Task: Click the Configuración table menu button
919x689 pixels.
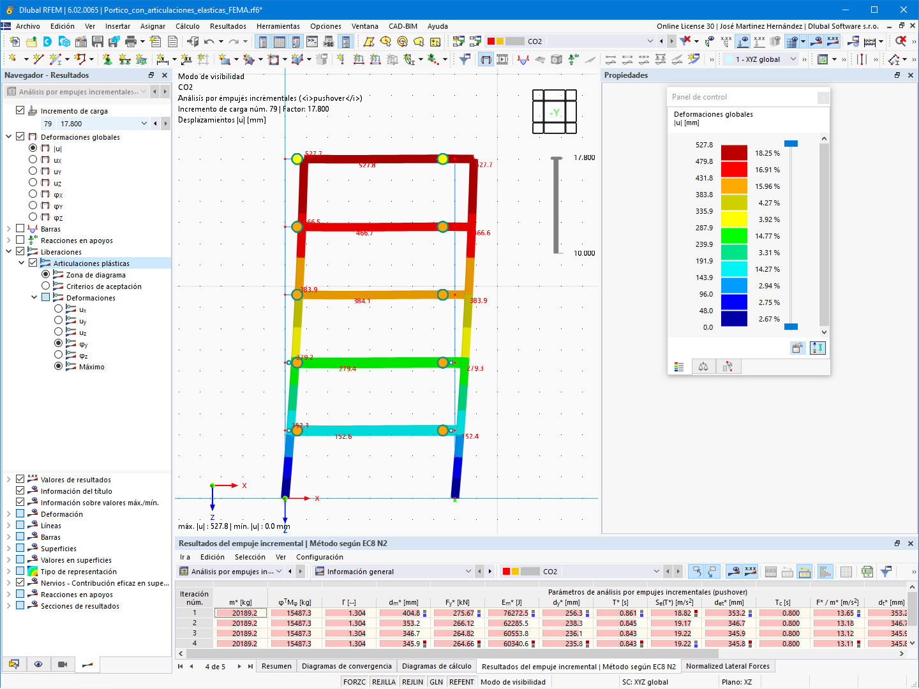Action: [x=320, y=557]
